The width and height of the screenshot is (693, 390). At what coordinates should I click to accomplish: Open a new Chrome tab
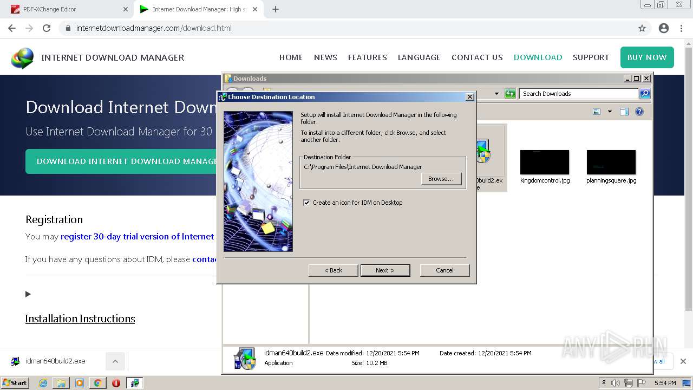276,9
